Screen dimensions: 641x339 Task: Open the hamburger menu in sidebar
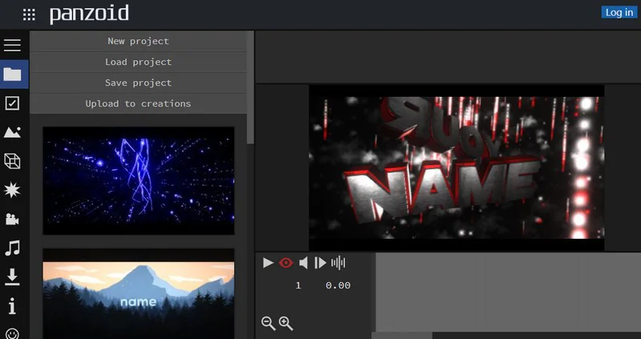[12, 45]
